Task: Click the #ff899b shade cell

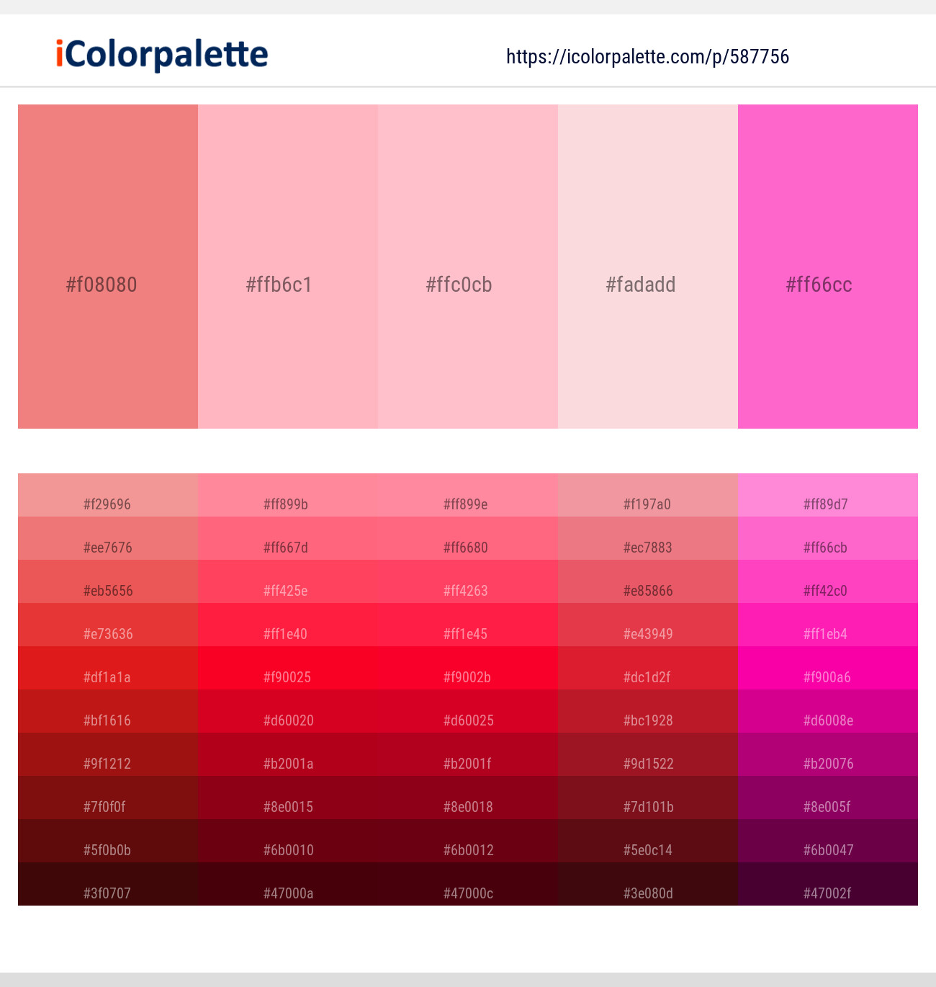Action: 287,504
